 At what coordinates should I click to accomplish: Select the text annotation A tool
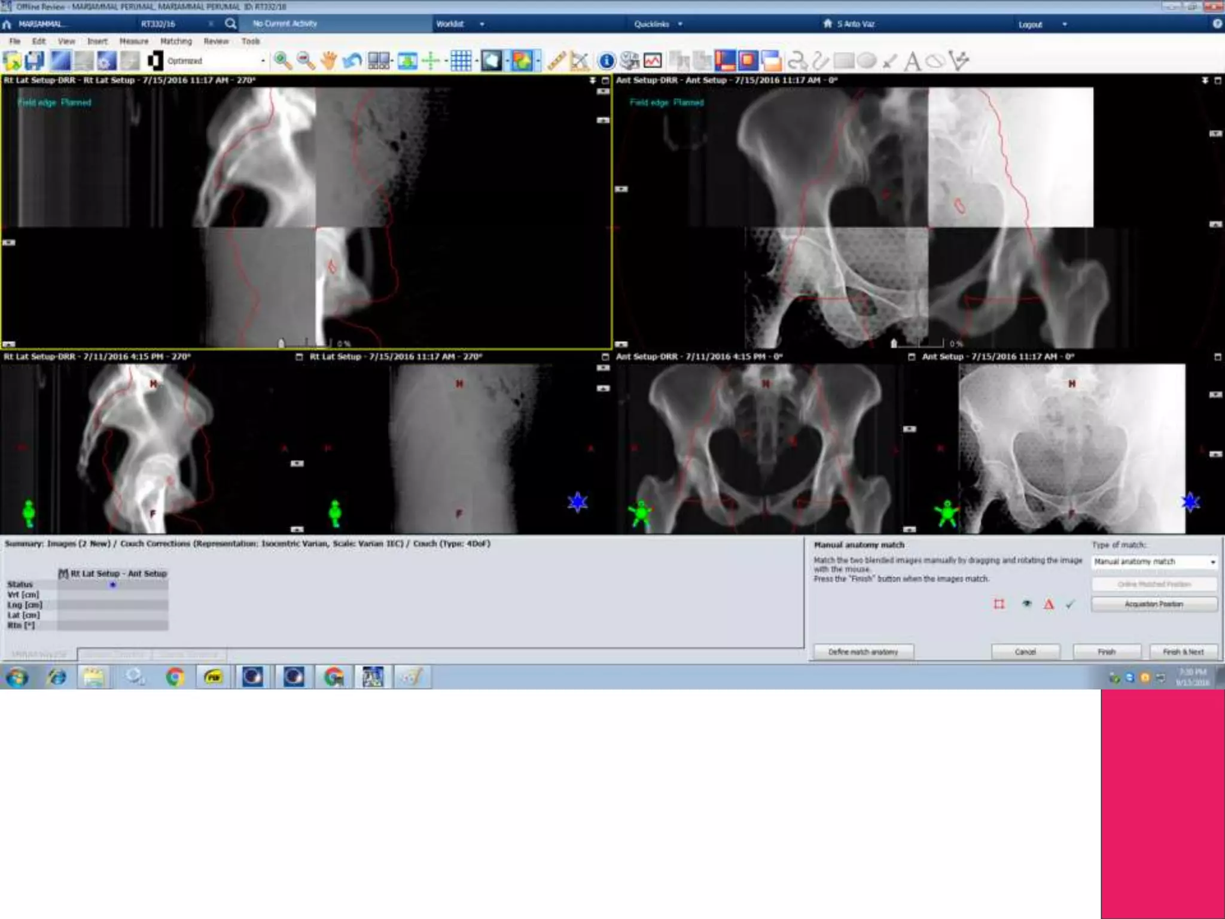(912, 61)
